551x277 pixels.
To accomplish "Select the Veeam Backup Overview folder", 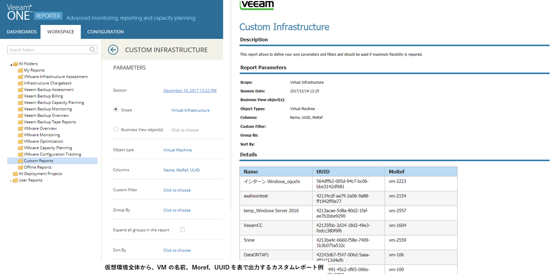I will pos(46,116).
